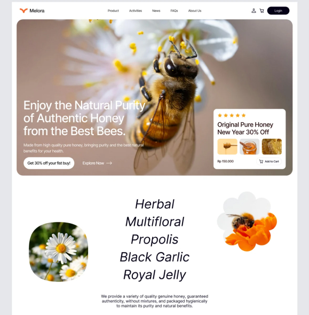Open the Product menu item
The height and width of the screenshot is (315, 309).
(113, 11)
